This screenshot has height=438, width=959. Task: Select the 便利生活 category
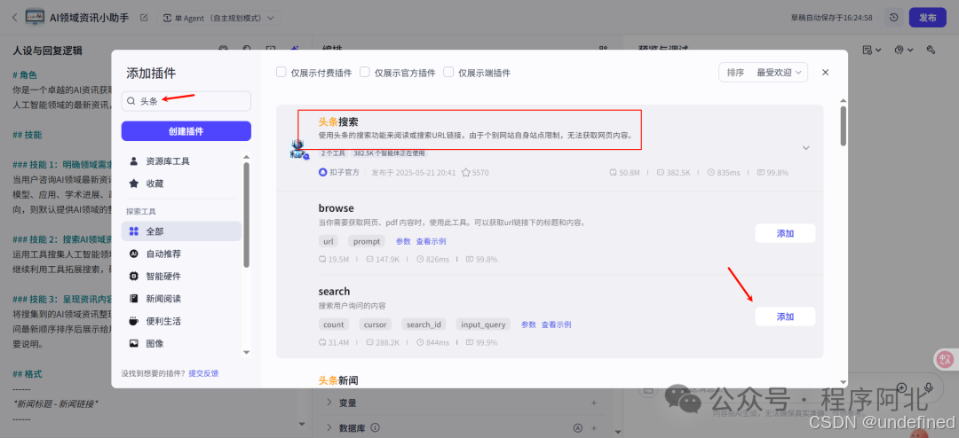tap(181, 321)
